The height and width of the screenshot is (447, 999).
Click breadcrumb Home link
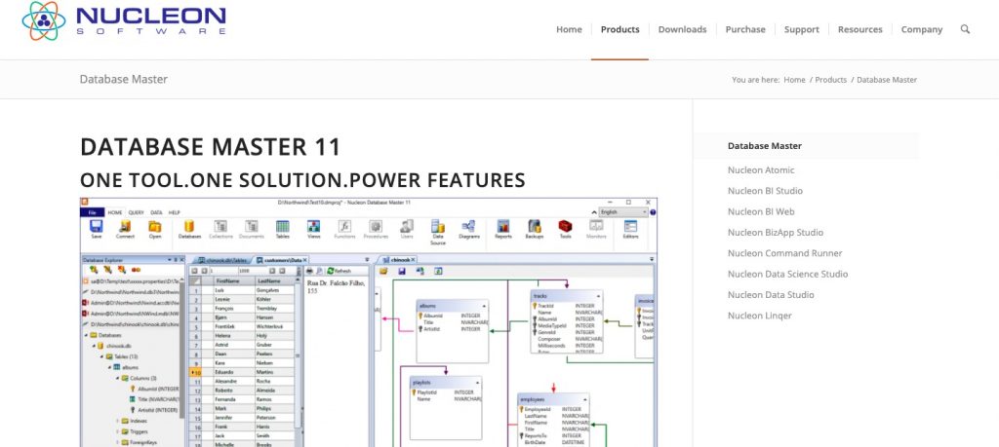(x=794, y=80)
